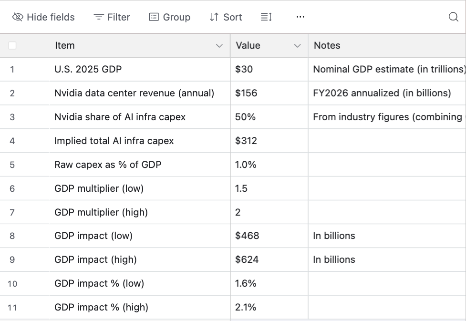Image resolution: width=466 pixels, height=321 pixels.
Task: Select row number 1
Action: coord(12,70)
